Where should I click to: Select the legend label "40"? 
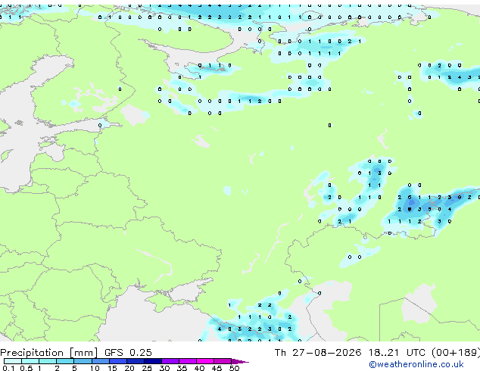click(x=200, y=368)
